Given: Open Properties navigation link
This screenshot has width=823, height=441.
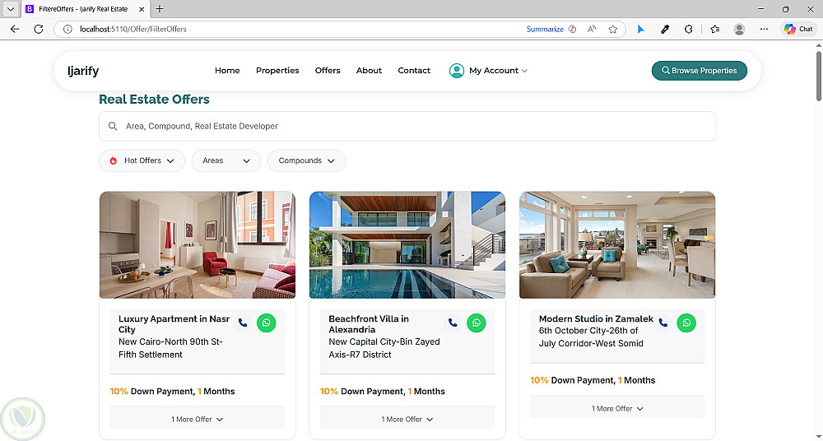Looking at the screenshot, I should pos(277,71).
